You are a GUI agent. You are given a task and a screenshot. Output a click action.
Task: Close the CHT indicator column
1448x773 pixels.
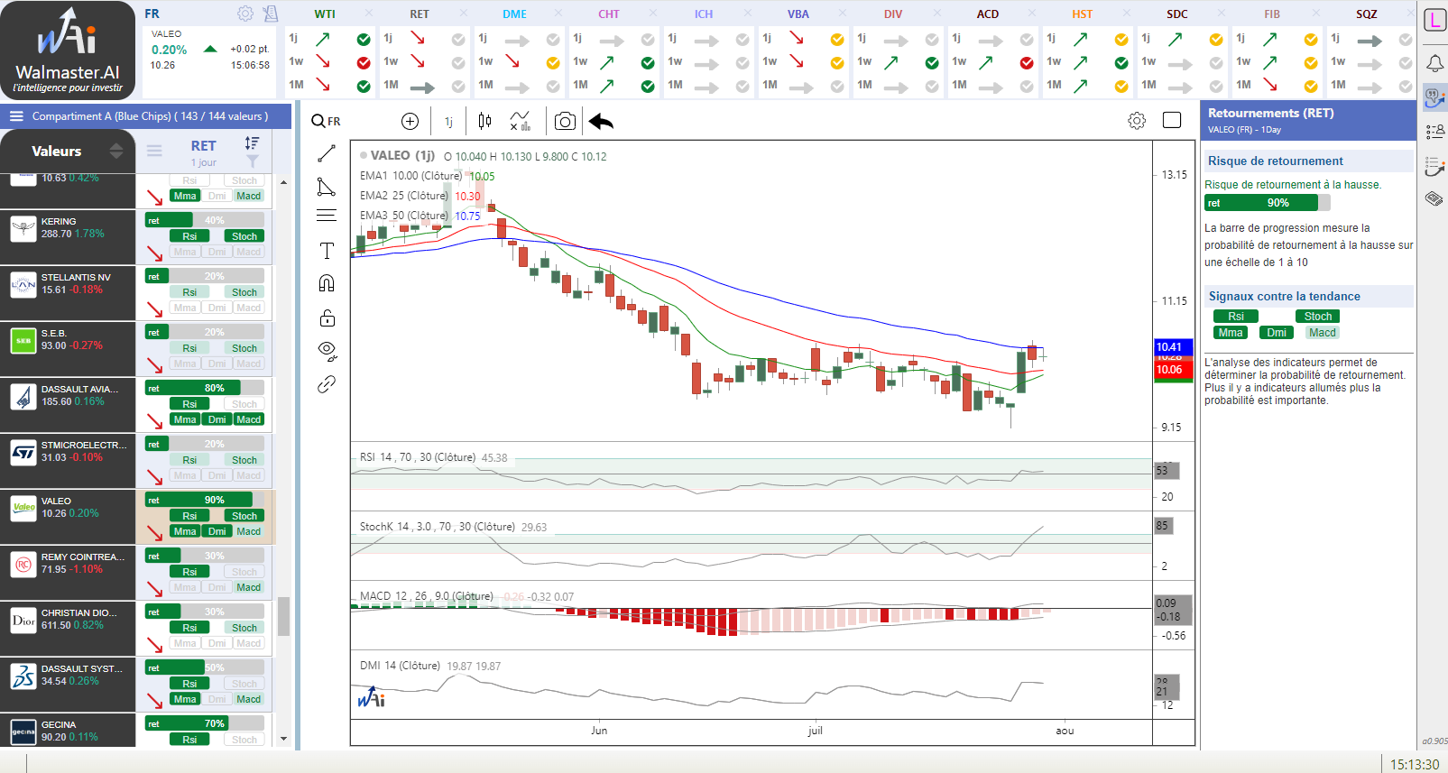(x=653, y=14)
